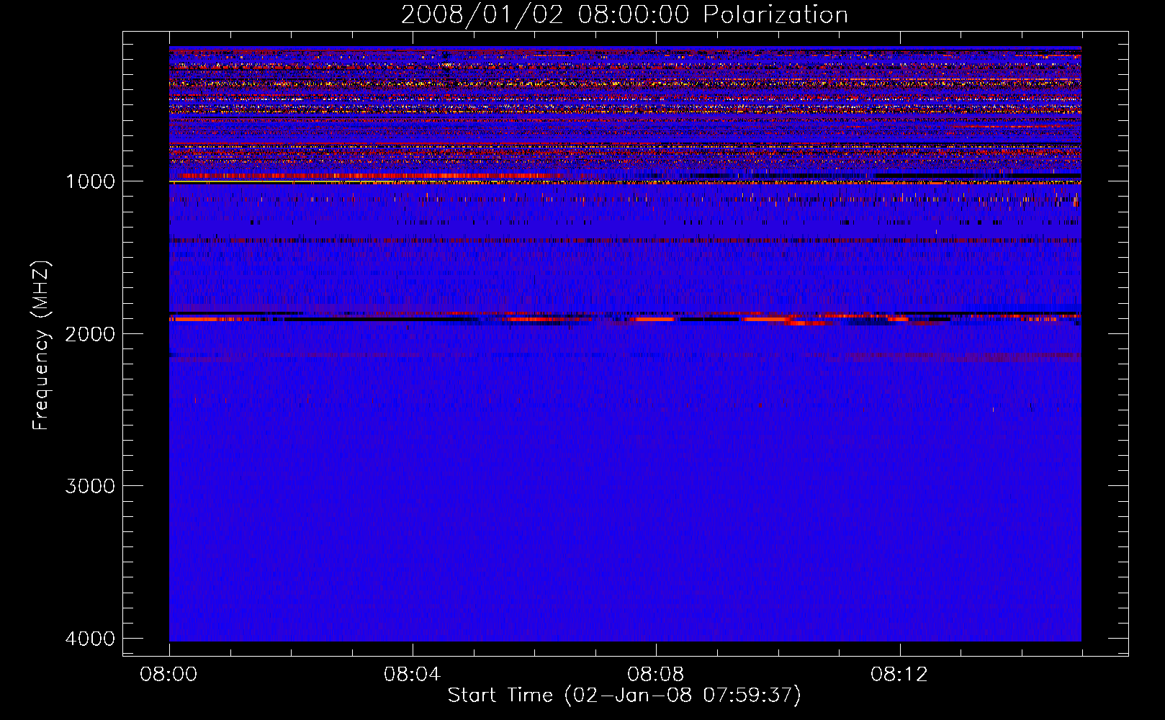
Task: Click the 2000 frequency tick label
Action: coord(90,334)
